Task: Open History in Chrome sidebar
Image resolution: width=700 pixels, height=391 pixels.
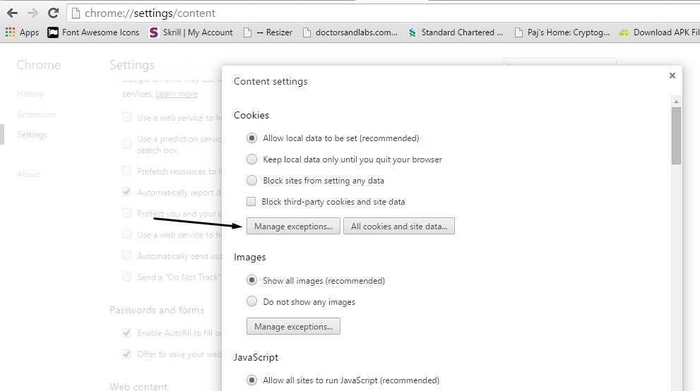Action: [x=30, y=94]
